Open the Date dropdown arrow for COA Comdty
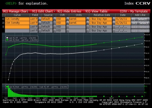 (114, 23)
